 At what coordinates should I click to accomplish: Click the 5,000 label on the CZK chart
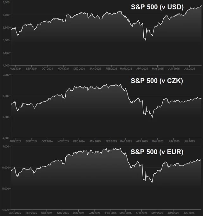(5, 117)
